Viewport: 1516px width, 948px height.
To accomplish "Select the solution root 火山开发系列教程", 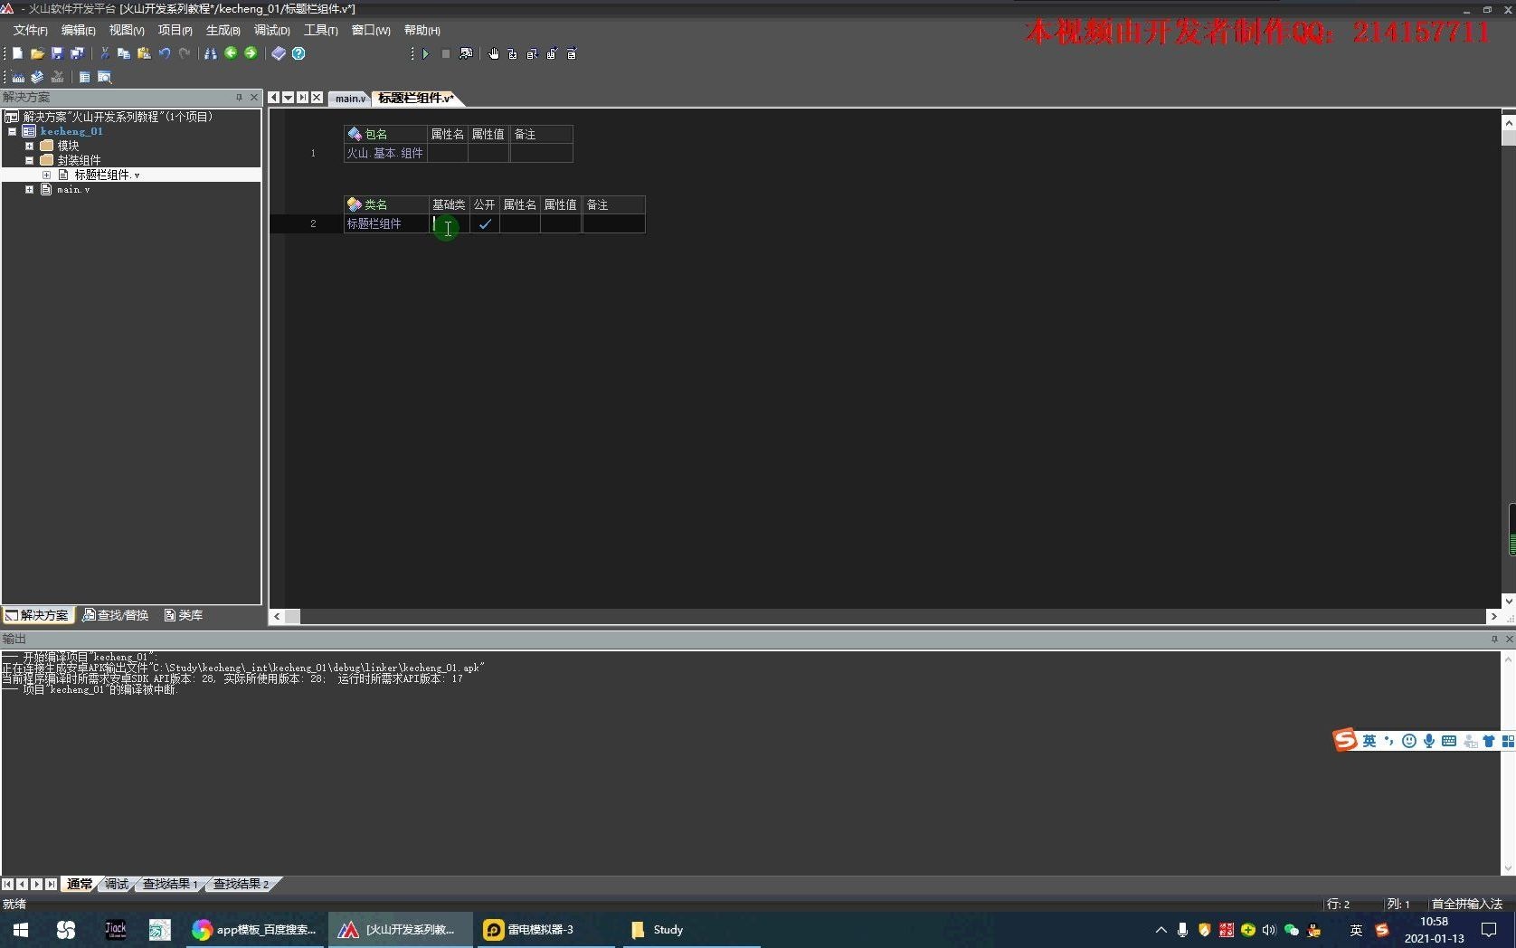I will (118, 118).
